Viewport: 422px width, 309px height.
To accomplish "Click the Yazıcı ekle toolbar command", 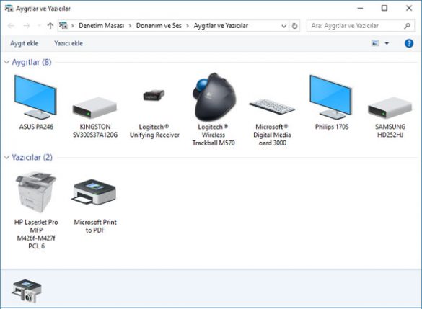I will point(69,43).
